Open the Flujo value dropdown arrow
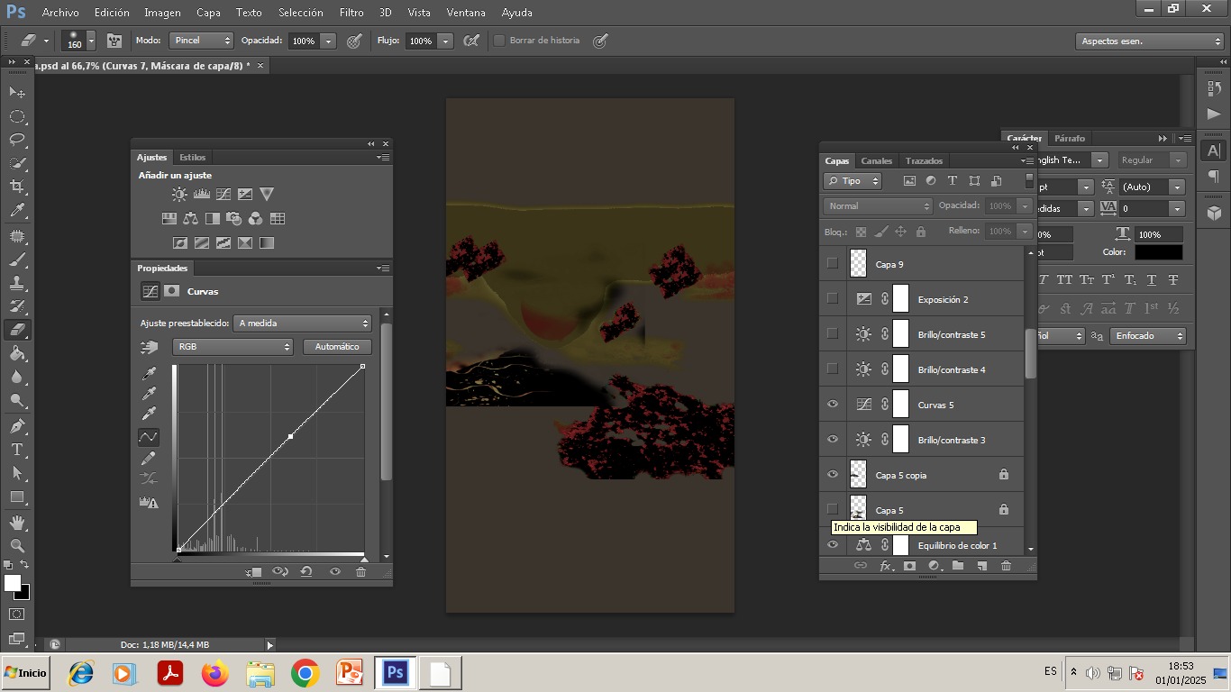This screenshot has width=1231, height=692. (445, 41)
